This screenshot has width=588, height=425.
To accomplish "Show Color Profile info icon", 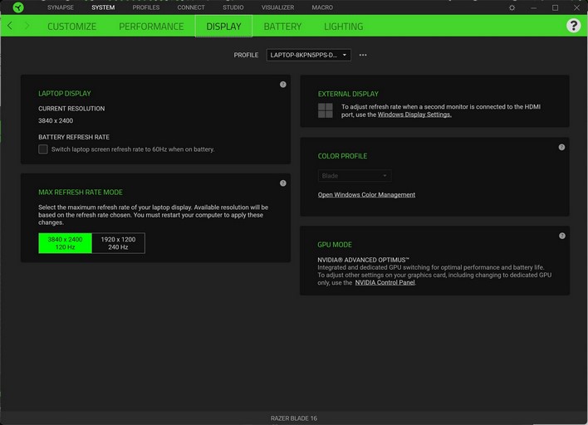I will pos(561,147).
